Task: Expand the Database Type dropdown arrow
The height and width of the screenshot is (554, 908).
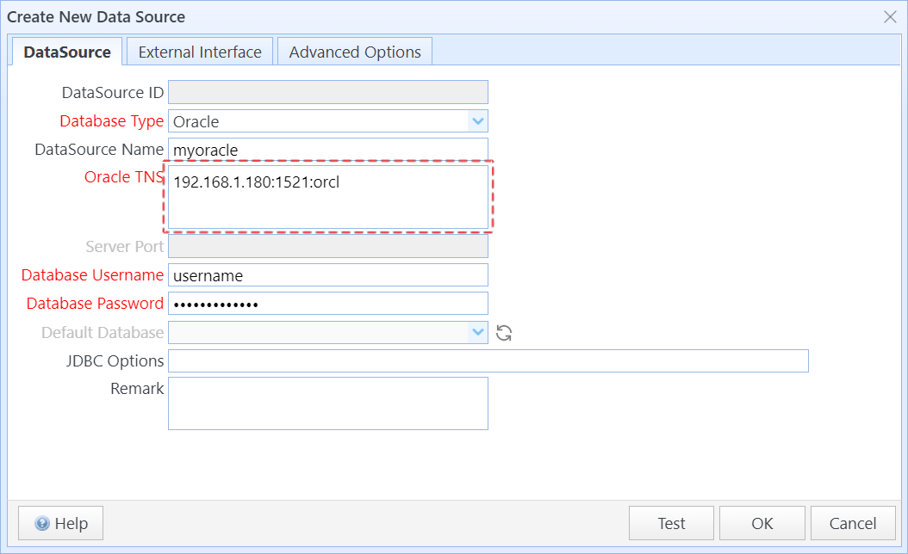Action: tap(478, 121)
